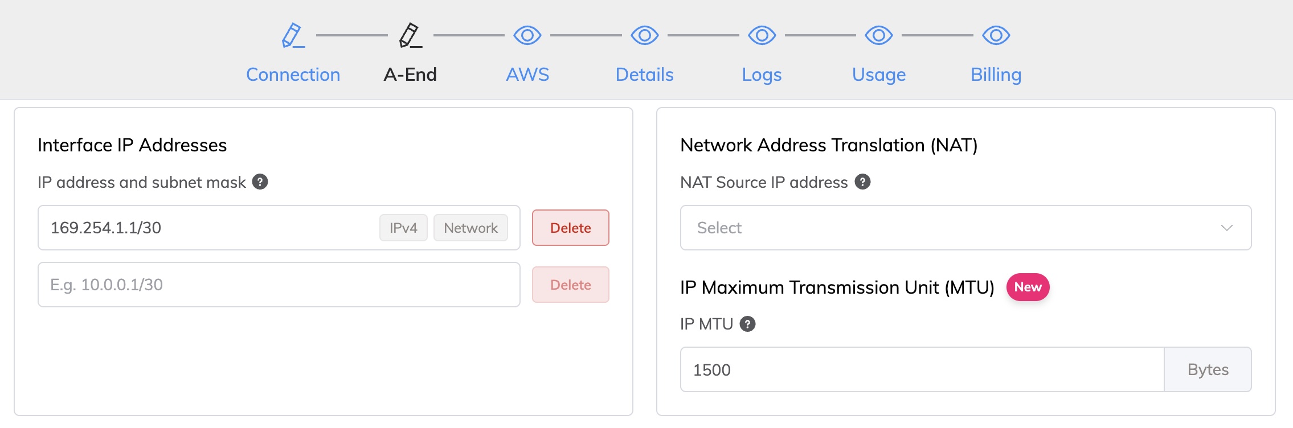Click the A-End edit pencil icon
The image size is (1293, 428).
(409, 35)
